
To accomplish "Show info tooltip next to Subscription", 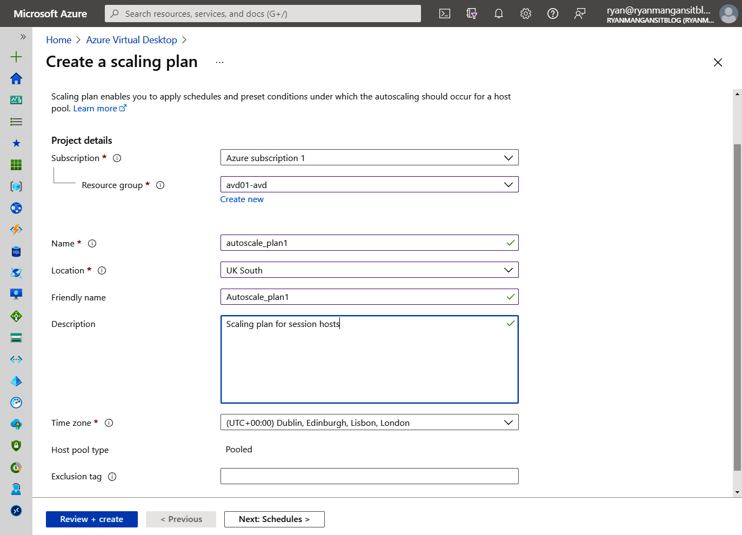I will [117, 158].
